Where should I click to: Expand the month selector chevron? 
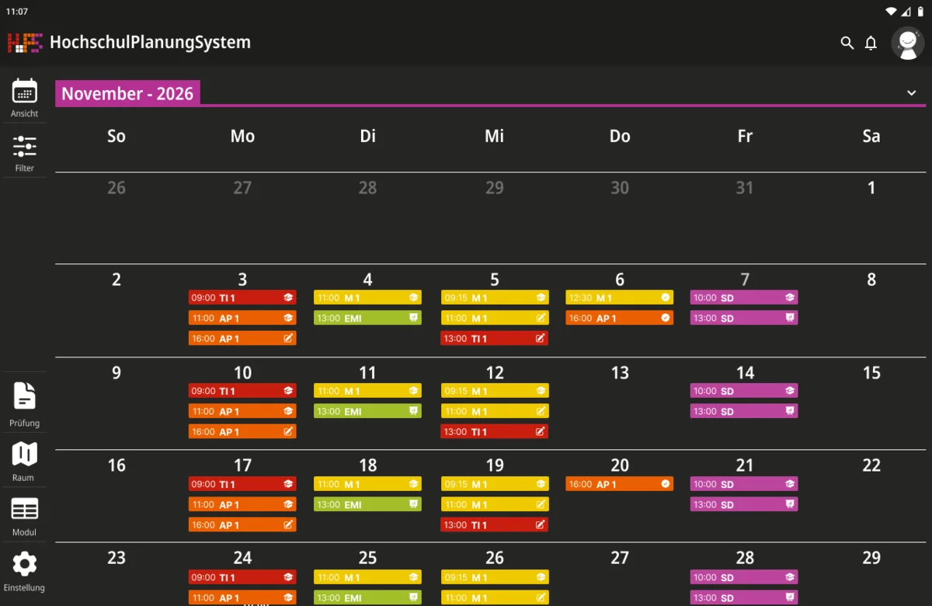coord(912,93)
